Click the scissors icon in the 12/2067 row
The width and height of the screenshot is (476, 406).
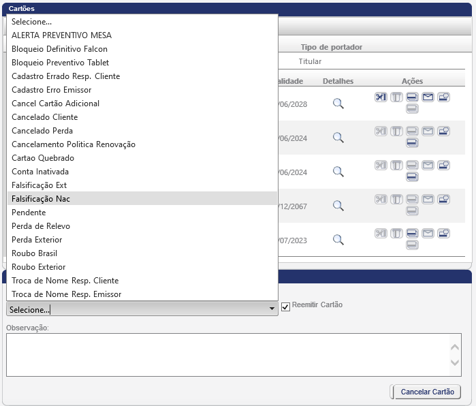[x=381, y=199]
